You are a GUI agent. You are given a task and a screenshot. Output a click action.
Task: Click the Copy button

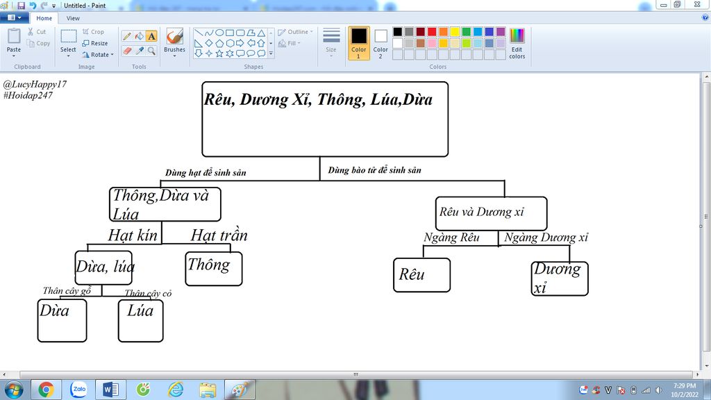coord(38,43)
